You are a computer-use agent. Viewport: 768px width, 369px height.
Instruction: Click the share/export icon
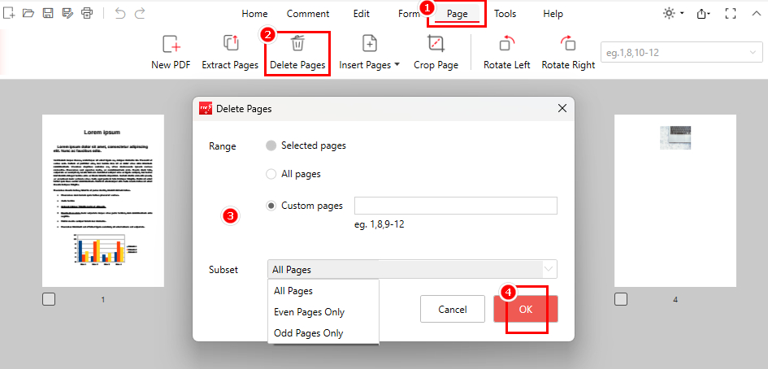(x=703, y=14)
